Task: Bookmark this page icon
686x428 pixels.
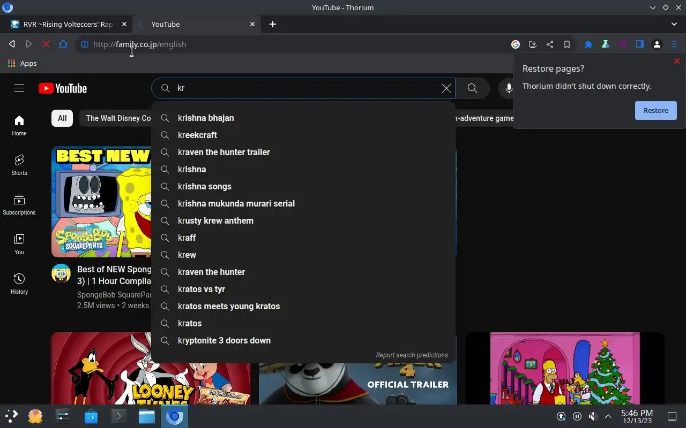Action: coord(567,44)
